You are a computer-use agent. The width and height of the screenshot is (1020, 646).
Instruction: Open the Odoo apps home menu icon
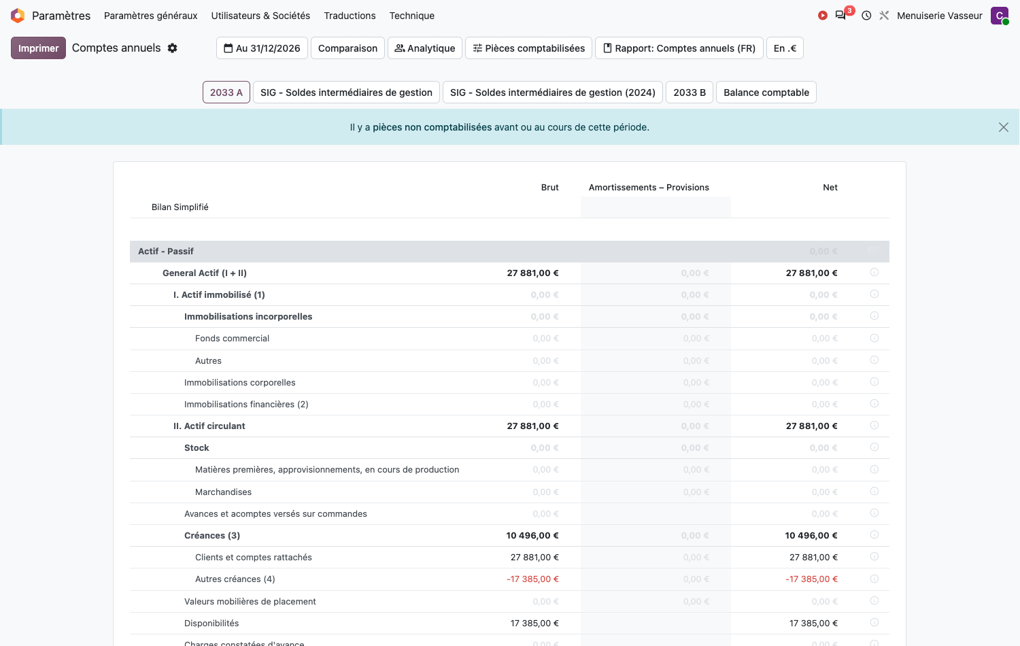(x=18, y=16)
